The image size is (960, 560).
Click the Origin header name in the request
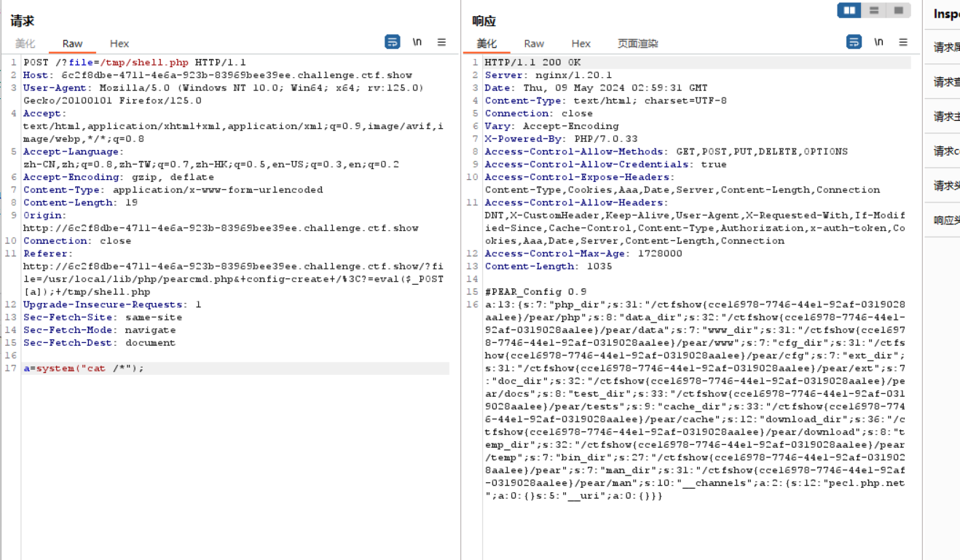43,216
